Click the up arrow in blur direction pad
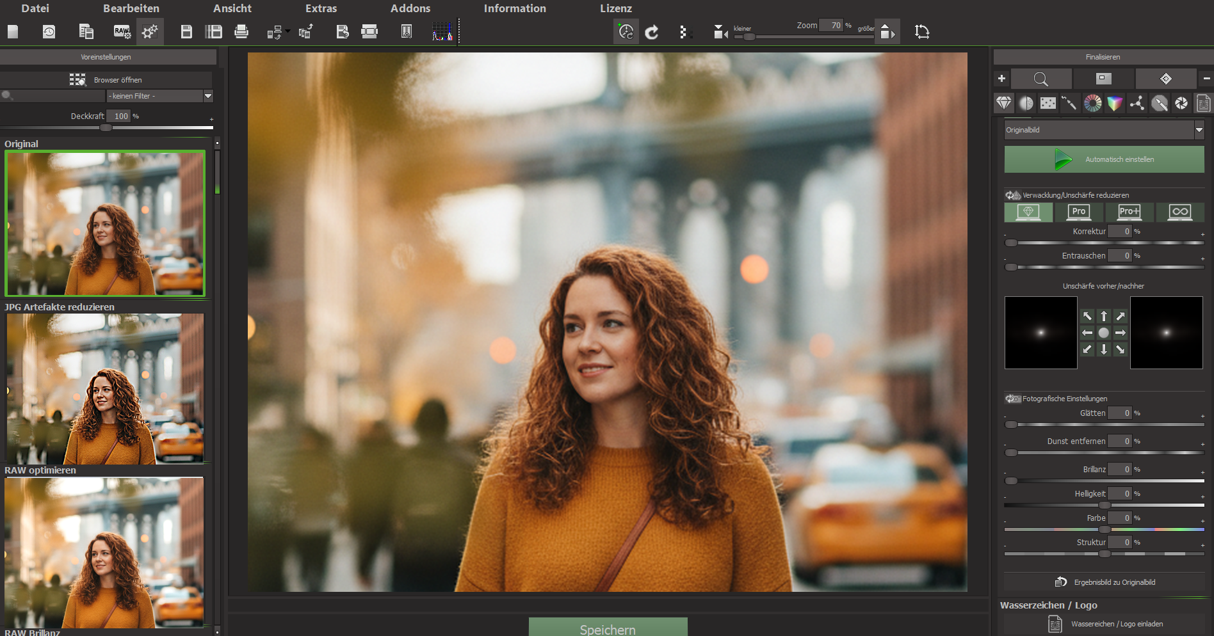 [1104, 316]
